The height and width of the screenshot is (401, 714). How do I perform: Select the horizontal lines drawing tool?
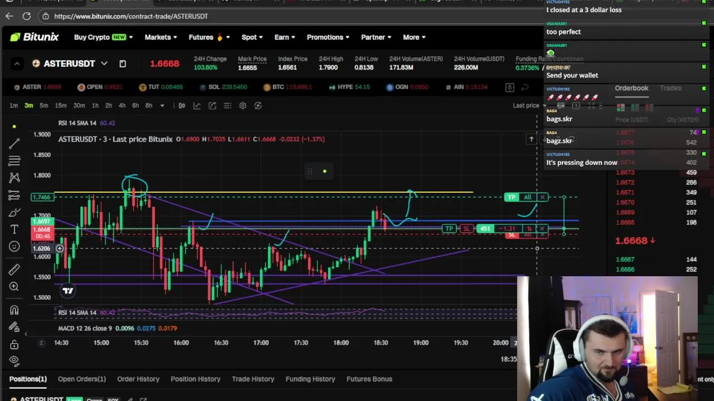[x=15, y=161]
